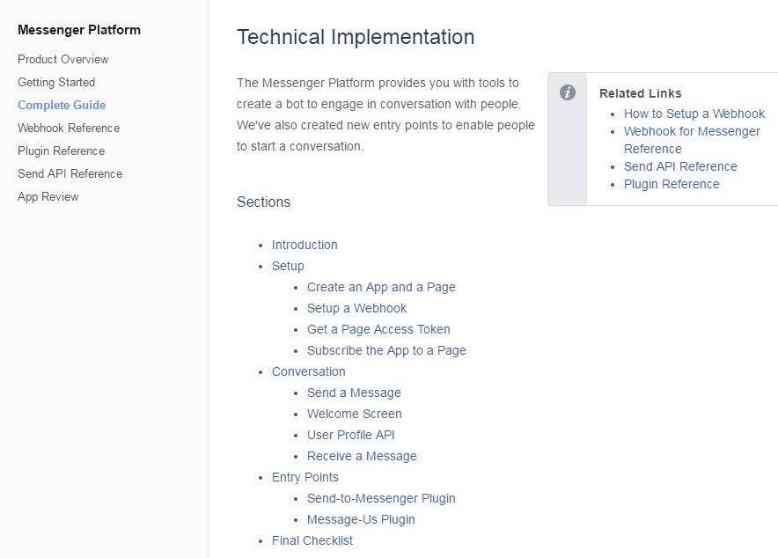Follow Webhook for Messenger Reference link
Image resolution: width=778 pixels, height=558 pixels.
pyautogui.click(x=692, y=140)
